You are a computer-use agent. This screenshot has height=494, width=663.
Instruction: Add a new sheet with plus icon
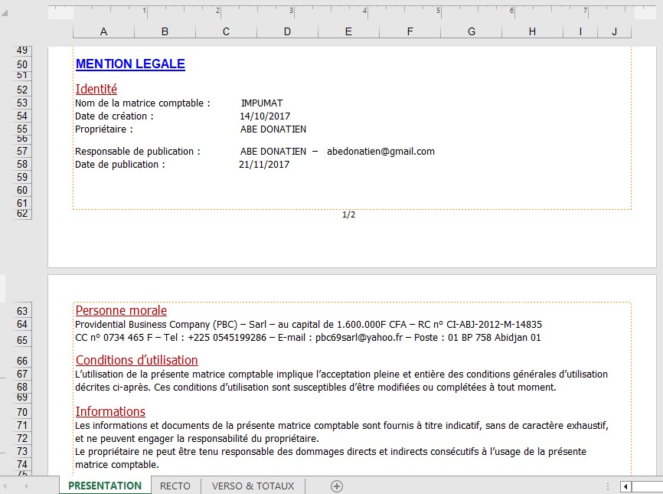(x=337, y=486)
